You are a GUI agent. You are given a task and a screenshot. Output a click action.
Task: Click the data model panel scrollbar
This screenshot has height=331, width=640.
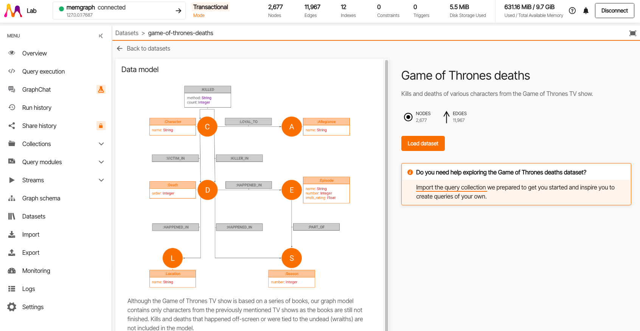387,195
